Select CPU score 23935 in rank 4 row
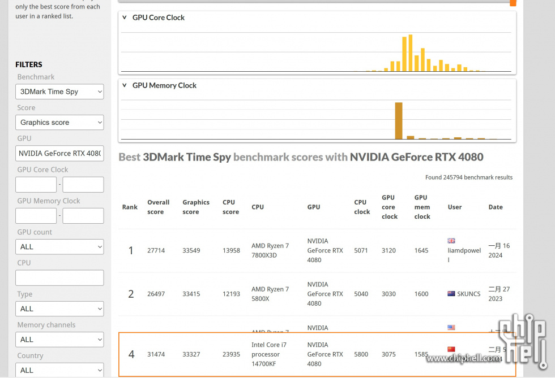Screen dimensions: 555x378 click(231, 354)
